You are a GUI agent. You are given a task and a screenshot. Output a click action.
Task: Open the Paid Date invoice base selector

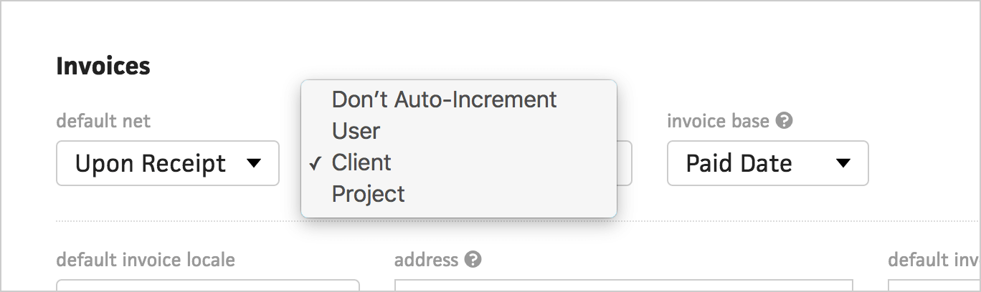pyautogui.click(x=768, y=163)
